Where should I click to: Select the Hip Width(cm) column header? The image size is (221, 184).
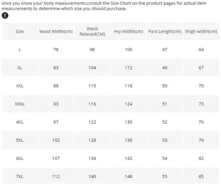128,31
